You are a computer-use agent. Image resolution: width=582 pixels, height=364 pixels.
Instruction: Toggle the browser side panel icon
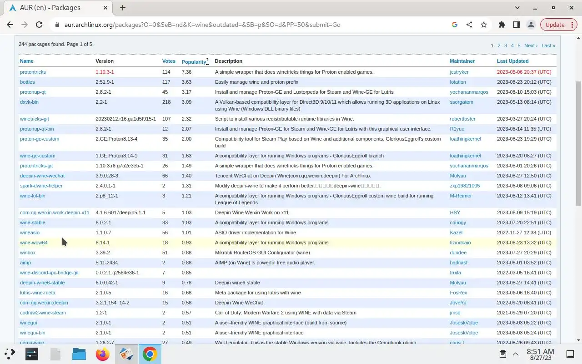click(x=517, y=25)
